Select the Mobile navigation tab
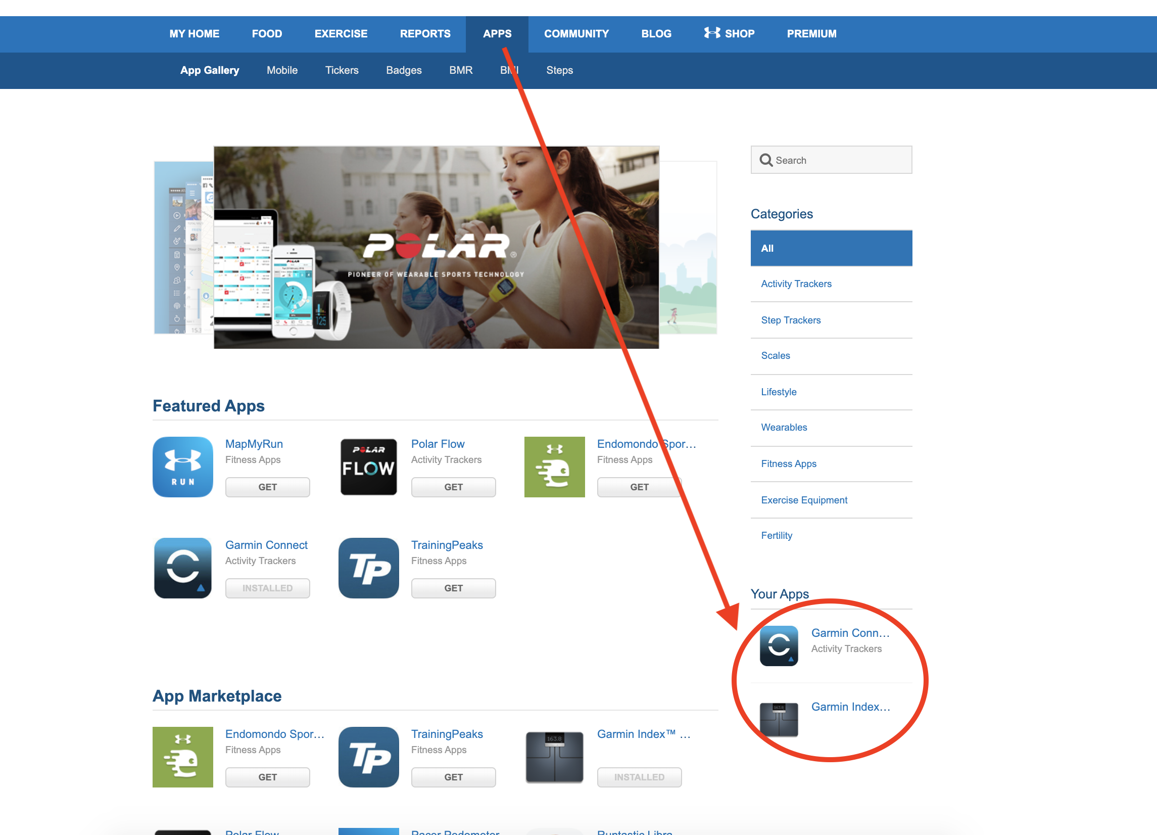1157x835 pixels. pos(281,70)
